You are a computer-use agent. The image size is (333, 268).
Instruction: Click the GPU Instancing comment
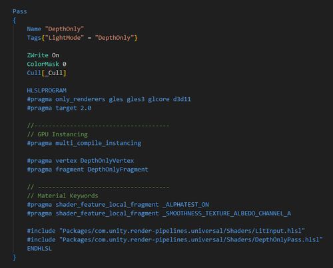57,134
